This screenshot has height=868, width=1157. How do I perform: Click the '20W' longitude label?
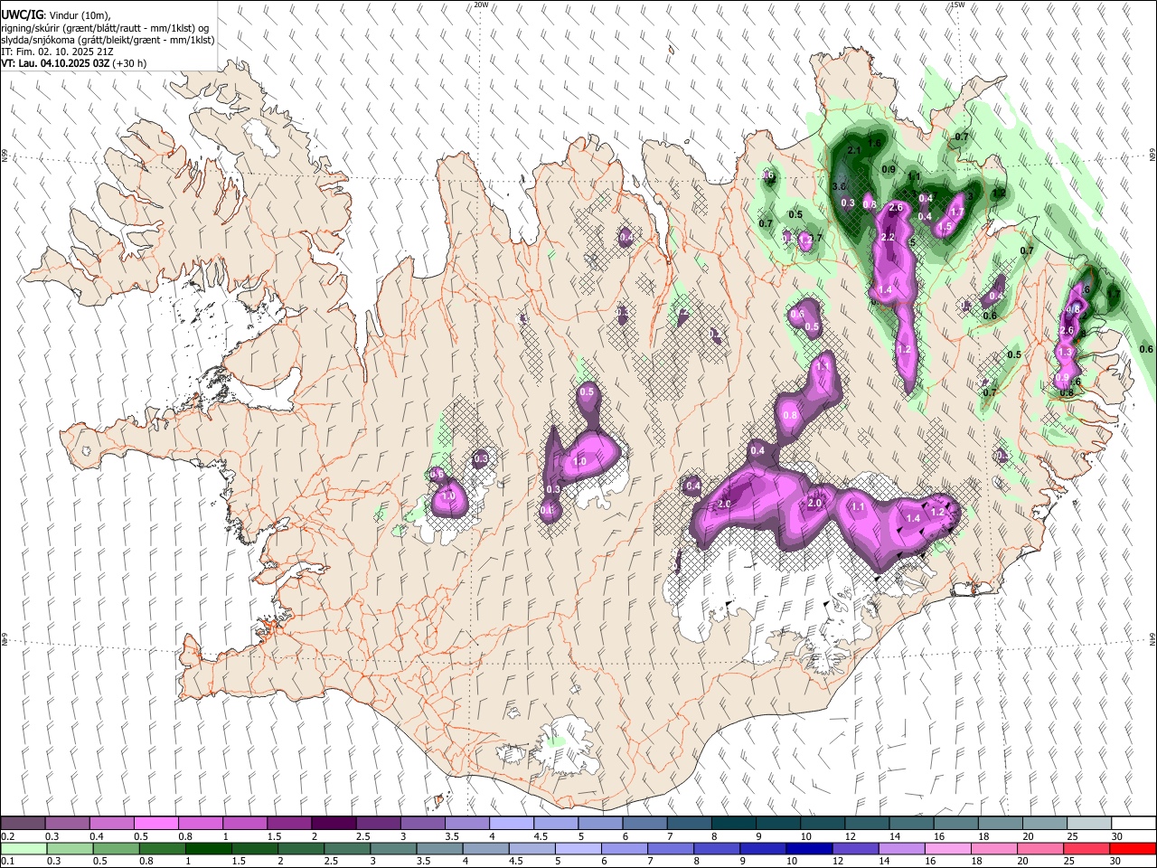(482, 5)
